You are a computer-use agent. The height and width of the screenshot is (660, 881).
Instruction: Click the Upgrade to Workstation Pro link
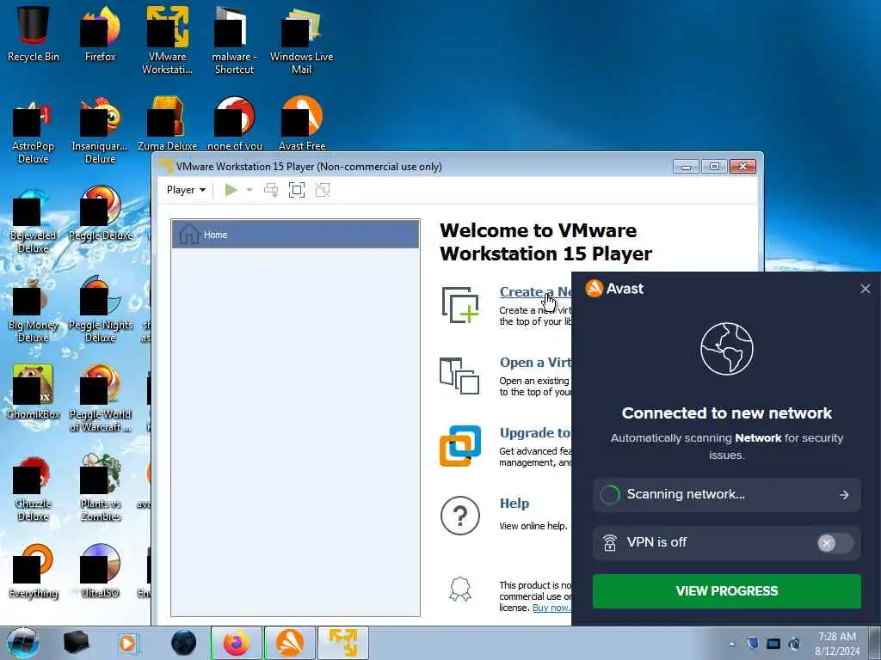(x=535, y=433)
